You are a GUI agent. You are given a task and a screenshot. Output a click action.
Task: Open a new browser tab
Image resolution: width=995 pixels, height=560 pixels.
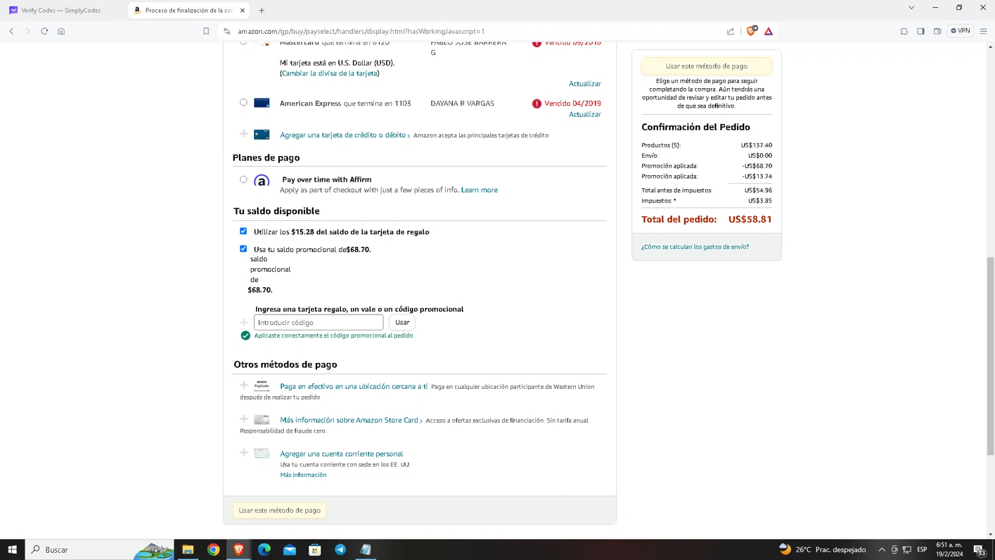pyautogui.click(x=261, y=10)
